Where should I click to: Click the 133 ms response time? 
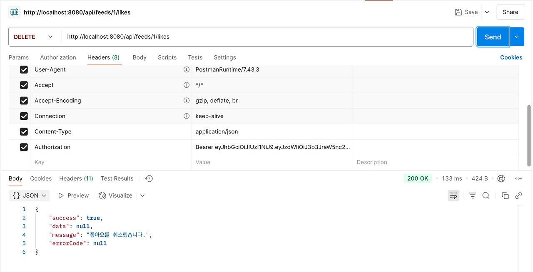(452, 178)
